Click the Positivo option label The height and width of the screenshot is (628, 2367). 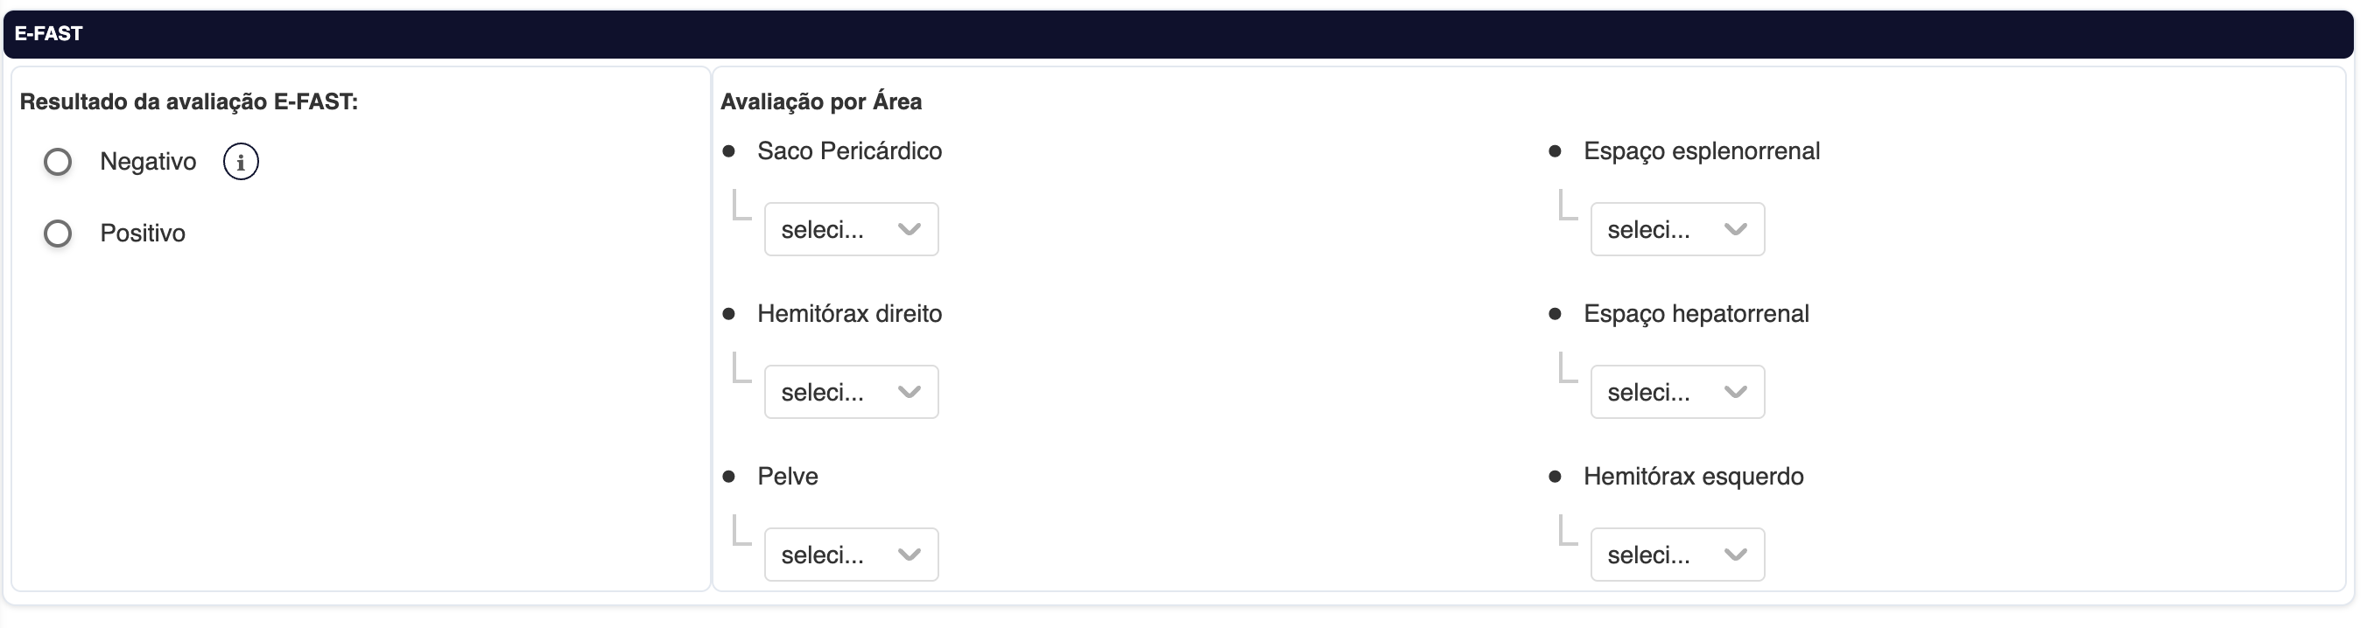click(143, 234)
